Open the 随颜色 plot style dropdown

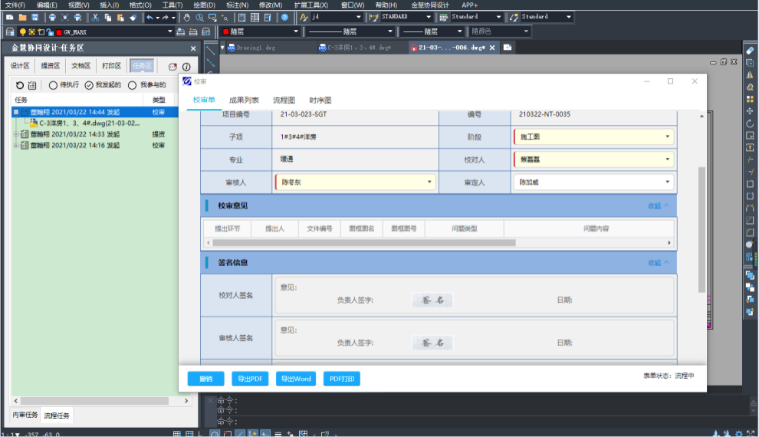tap(526, 31)
